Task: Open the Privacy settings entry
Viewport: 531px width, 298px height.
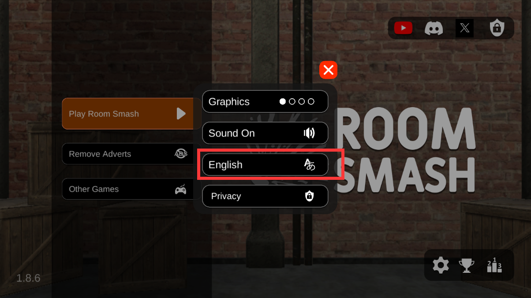Action: (265, 196)
